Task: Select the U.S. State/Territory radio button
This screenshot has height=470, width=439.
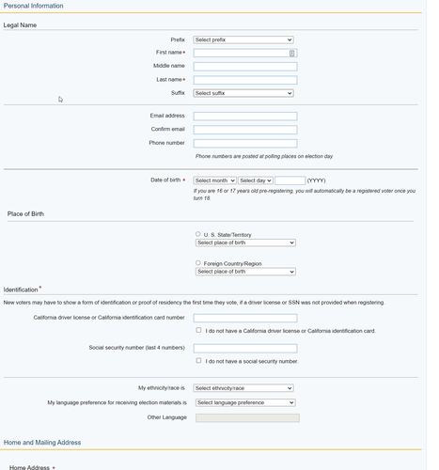Action: pos(197,234)
